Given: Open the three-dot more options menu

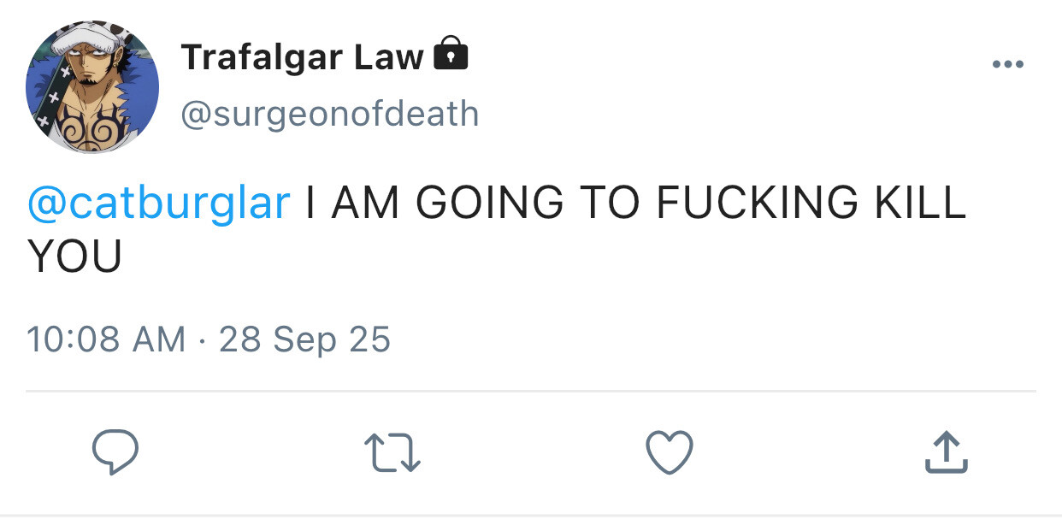Looking at the screenshot, I should [x=1007, y=64].
